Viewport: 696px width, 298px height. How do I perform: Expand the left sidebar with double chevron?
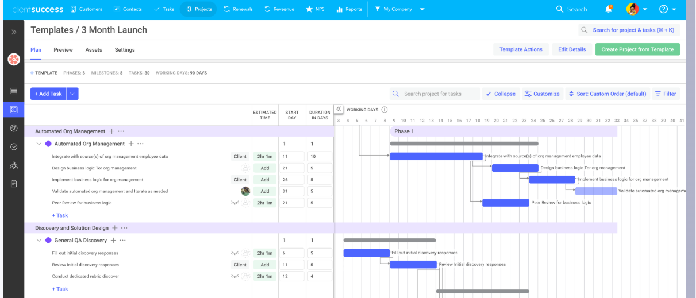tap(14, 32)
